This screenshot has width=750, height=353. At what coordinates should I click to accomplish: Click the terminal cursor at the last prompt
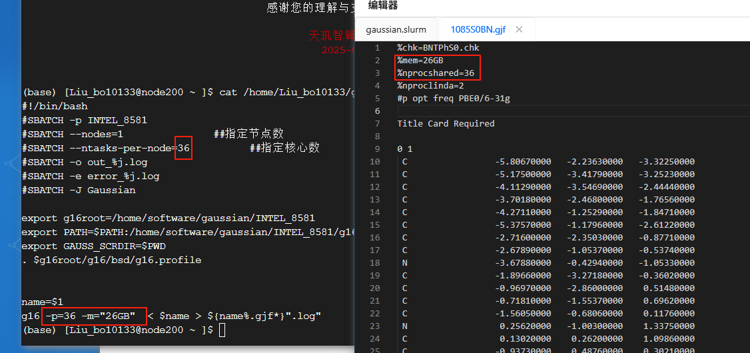(222, 330)
